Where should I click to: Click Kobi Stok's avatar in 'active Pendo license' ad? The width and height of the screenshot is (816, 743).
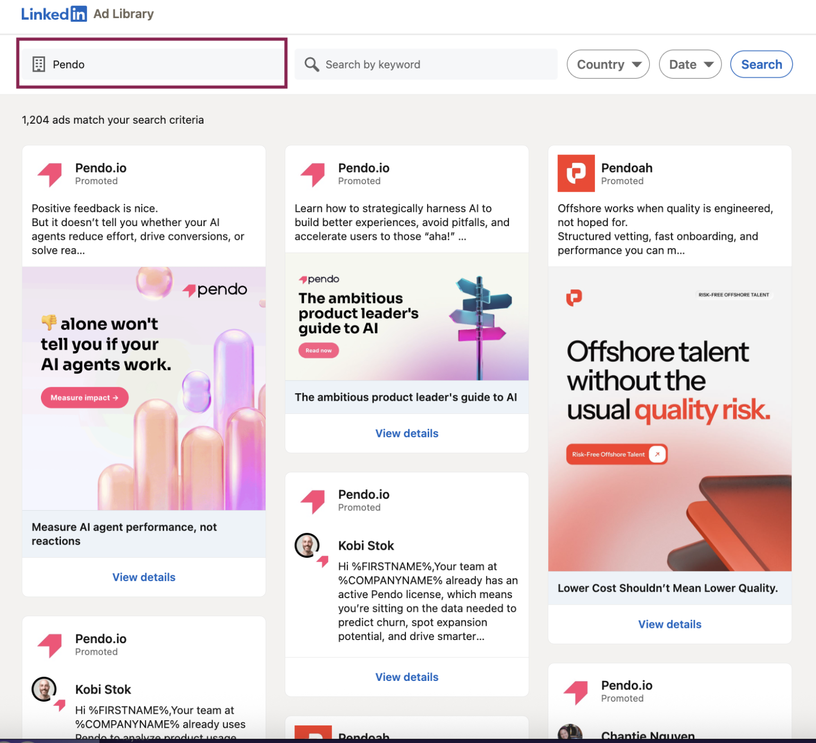point(307,546)
